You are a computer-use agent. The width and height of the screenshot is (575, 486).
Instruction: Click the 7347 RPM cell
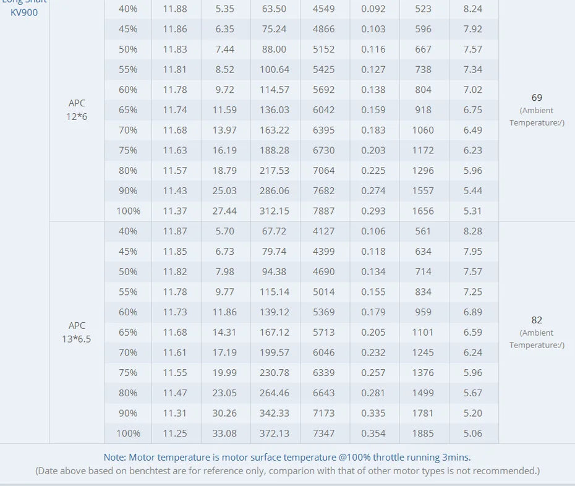pyautogui.click(x=324, y=433)
